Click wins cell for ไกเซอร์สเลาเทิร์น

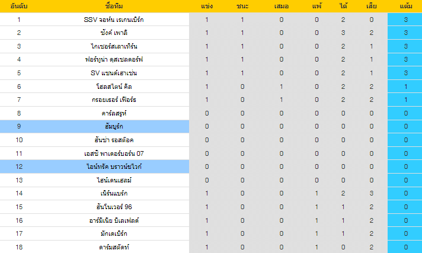tap(242, 46)
